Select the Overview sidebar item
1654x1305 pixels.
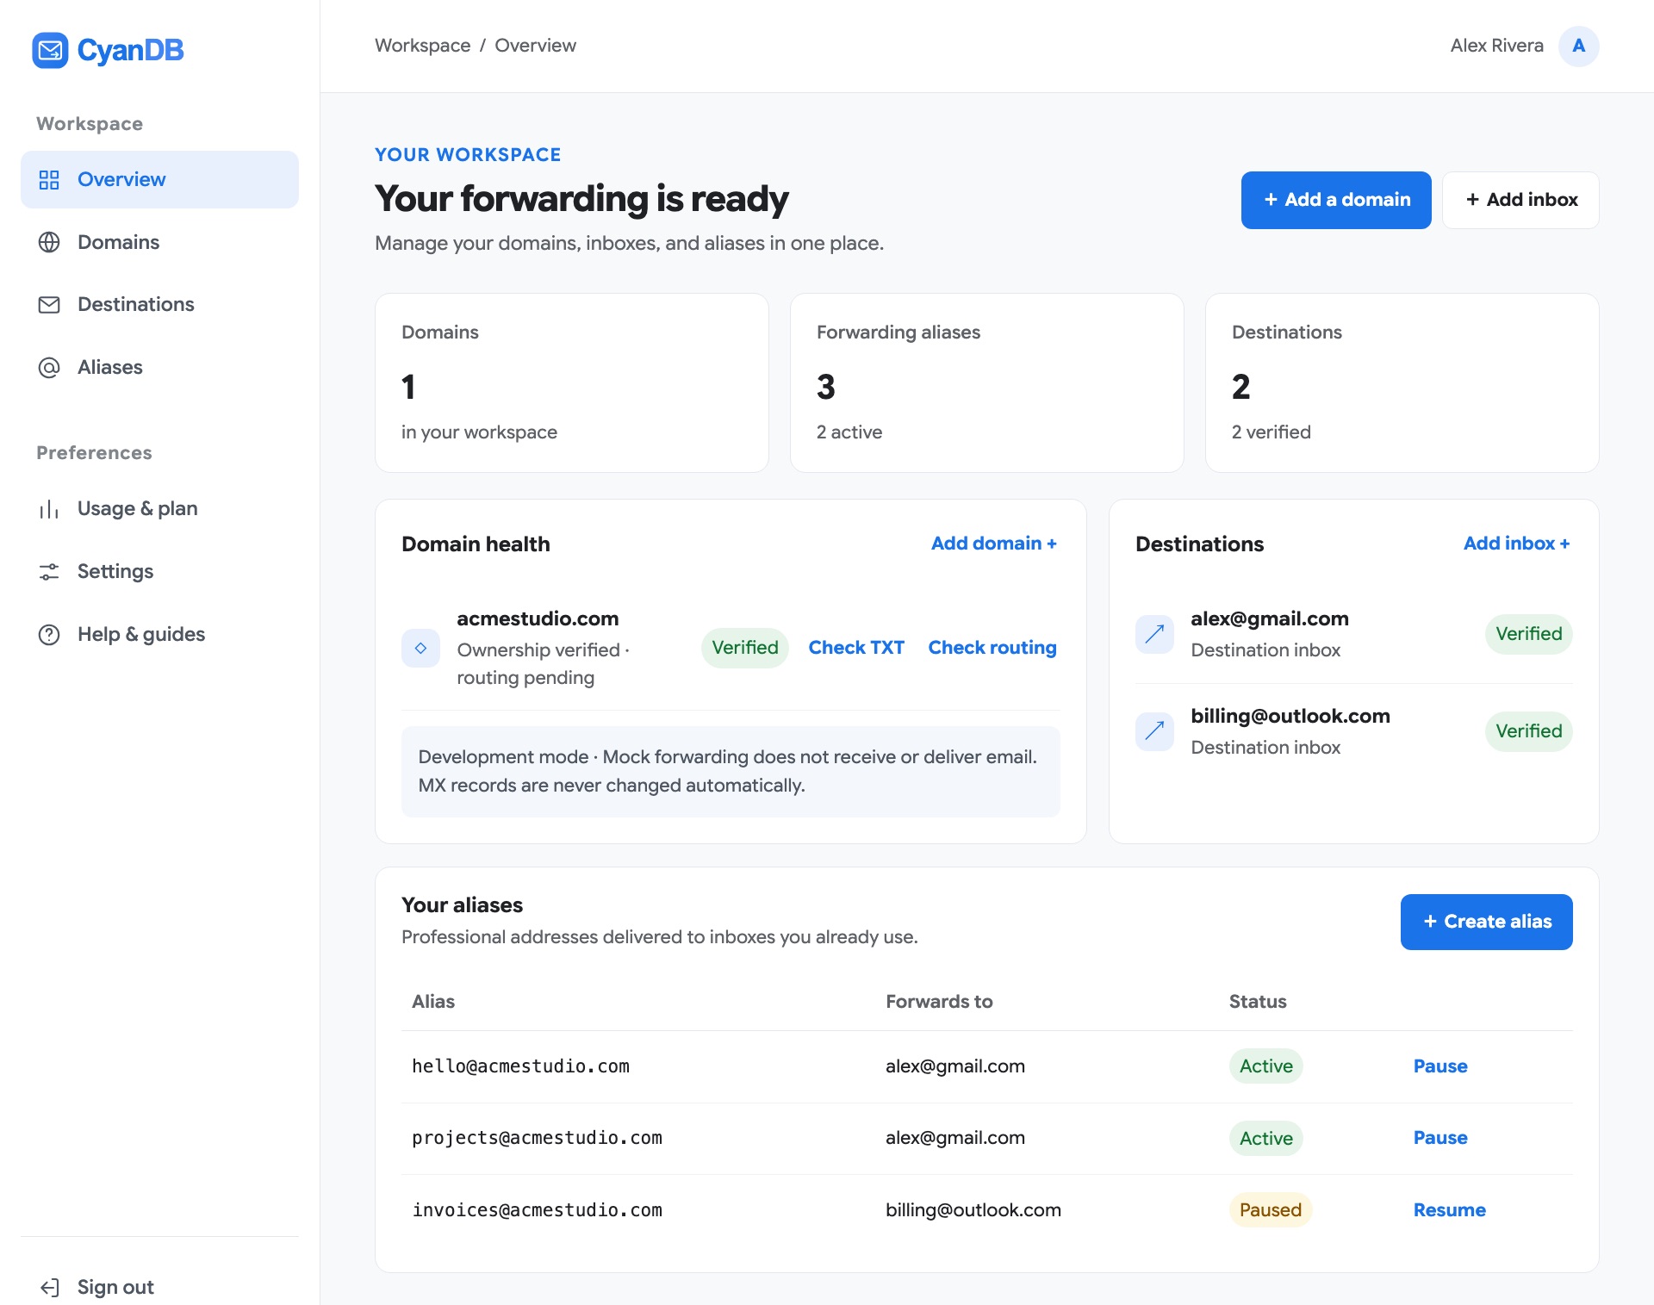159,179
